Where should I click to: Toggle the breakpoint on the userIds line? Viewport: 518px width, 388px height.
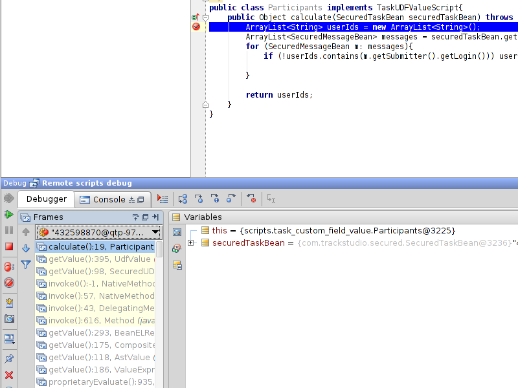(x=196, y=27)
